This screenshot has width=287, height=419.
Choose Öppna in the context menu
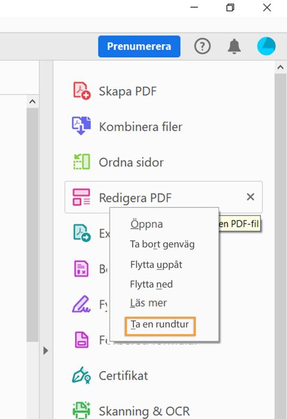[x=146, y=224]
